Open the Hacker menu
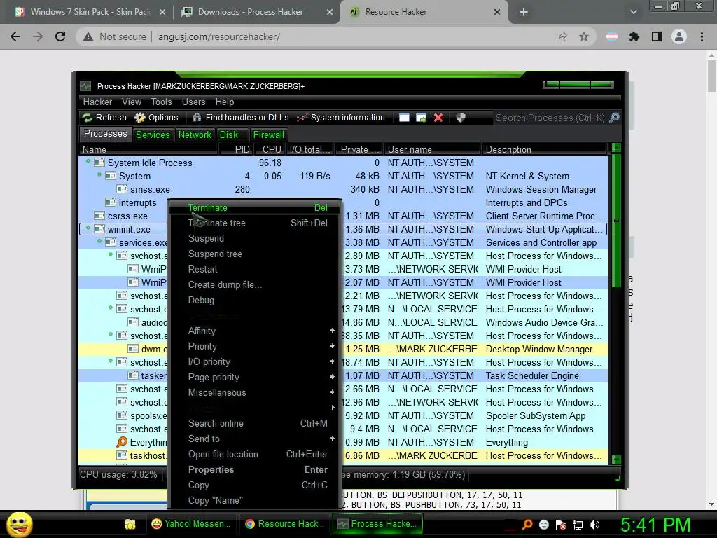Viewport: 717px width, 538px height. click(x=97, y=102)
